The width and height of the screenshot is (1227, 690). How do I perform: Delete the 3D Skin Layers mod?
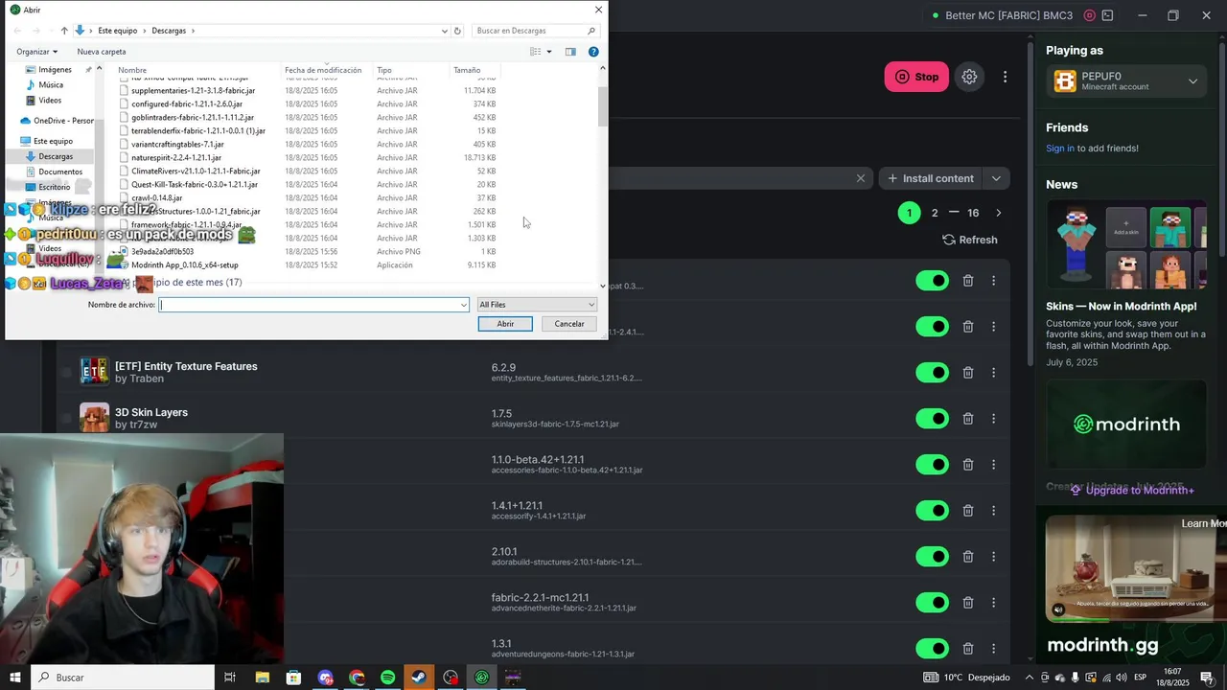coord(968,419)
